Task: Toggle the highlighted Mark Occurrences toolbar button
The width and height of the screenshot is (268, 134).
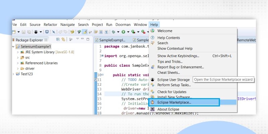Action: click(x=85, y=32)
